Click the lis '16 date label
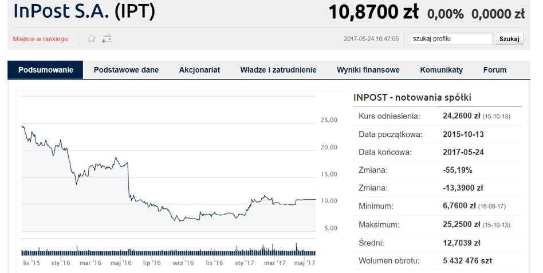 [x=214, y=263]
